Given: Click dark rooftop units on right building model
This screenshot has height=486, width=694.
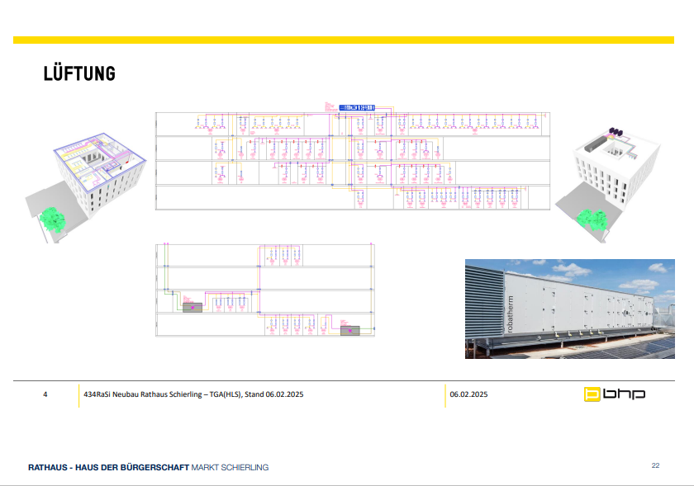Looking at the screenshot, I should (x=616, y=130).
